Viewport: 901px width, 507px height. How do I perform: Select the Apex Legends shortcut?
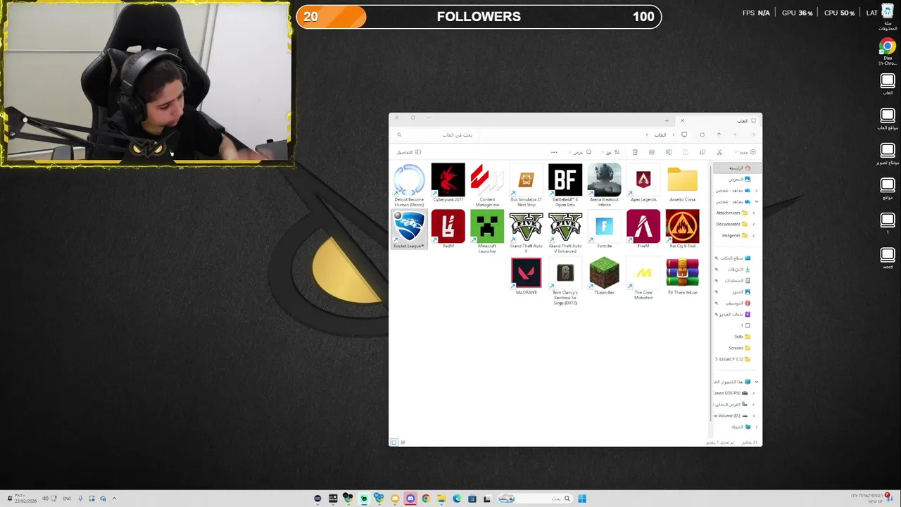pos(643,183)
